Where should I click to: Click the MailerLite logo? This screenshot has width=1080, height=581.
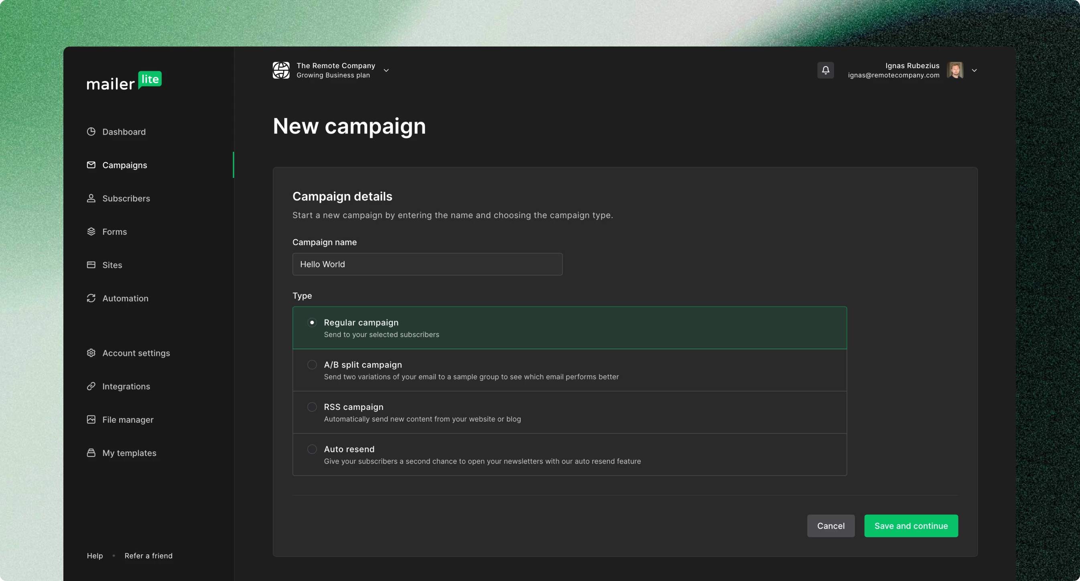(x=124, y=81)
